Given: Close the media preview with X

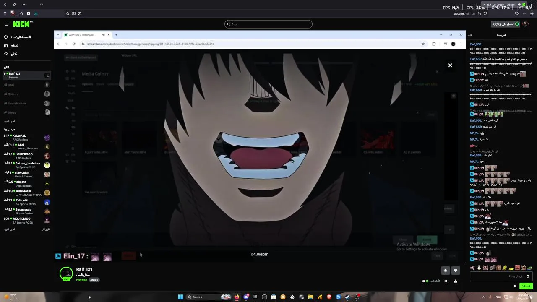Looking at the screenshot, I should [450, 65].
